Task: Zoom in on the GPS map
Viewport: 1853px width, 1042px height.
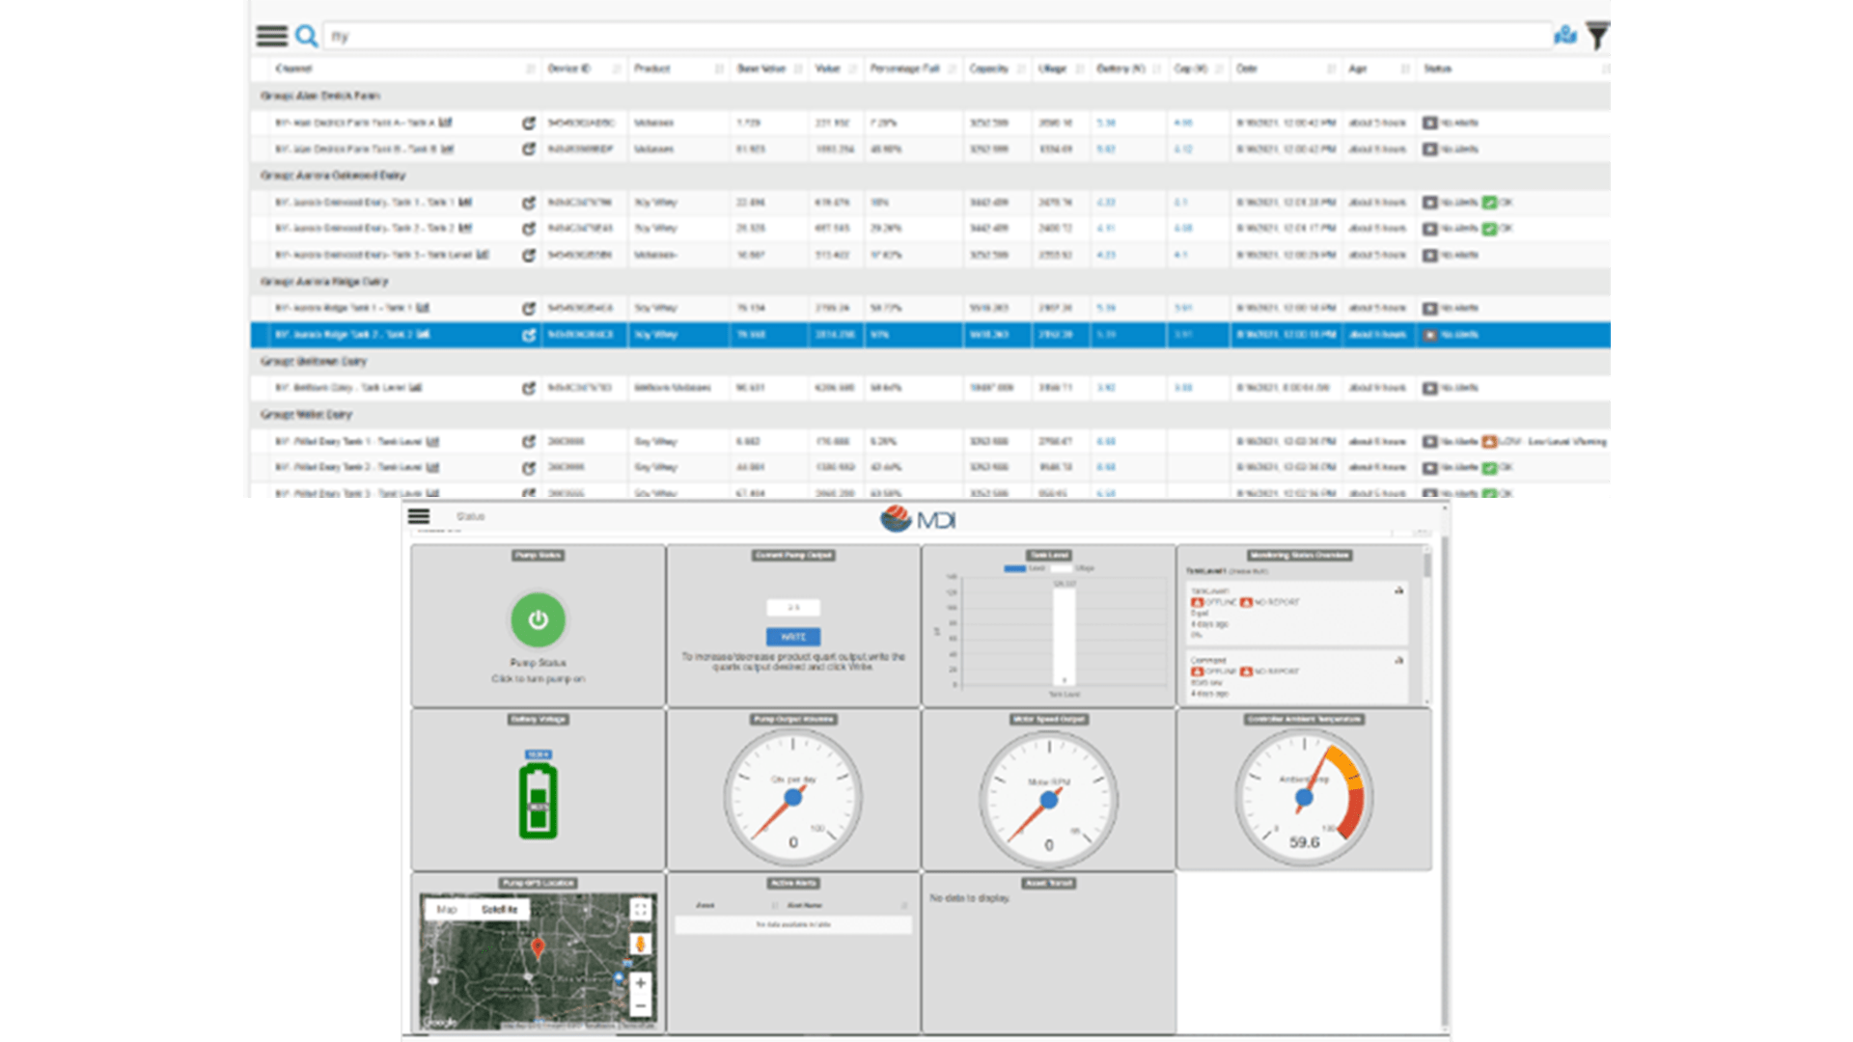Action: coord(640,983)
